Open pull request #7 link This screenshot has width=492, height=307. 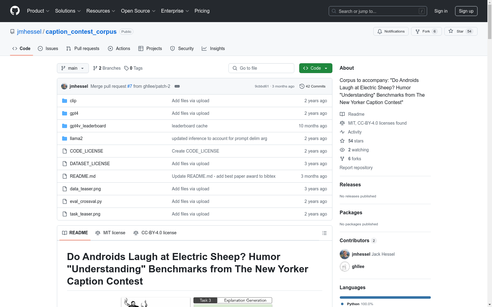(130, 86)
